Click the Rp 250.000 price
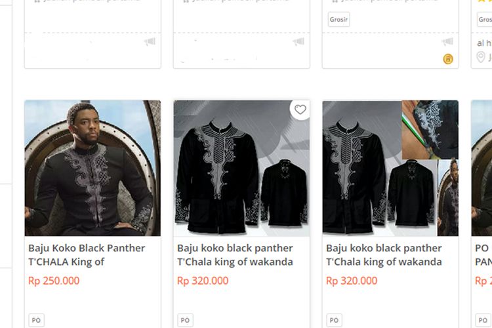This screenshot has width=492, height=328. 54,281
